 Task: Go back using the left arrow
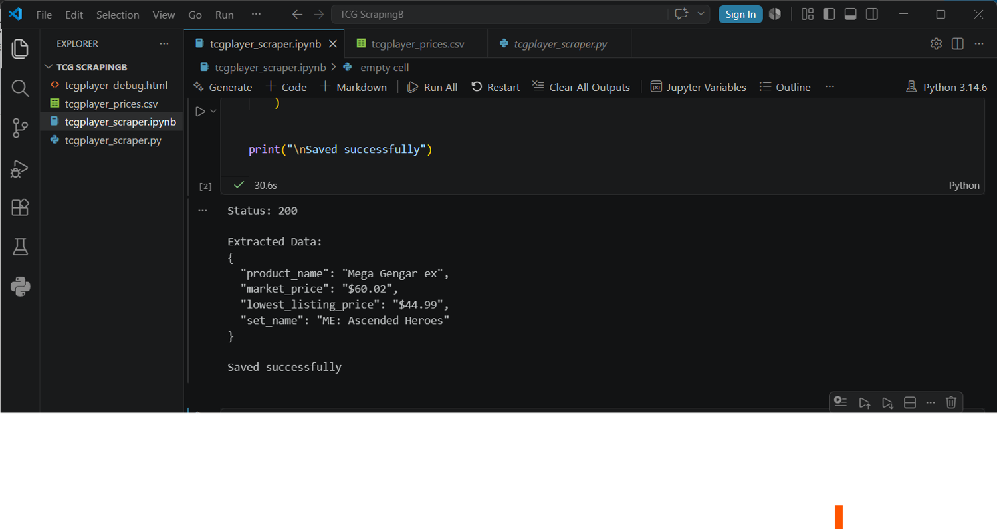point(297,14)
